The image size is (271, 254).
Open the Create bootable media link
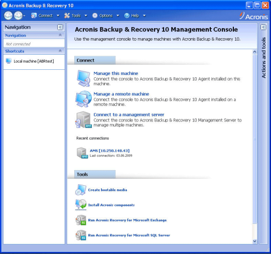coord(107,190)
